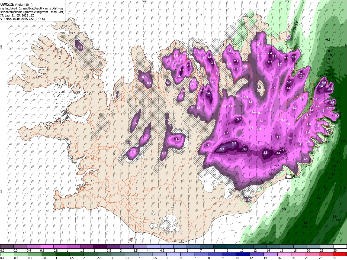The width and height of the screenshot is (347, 260).
Task: Select the lower legend swatch starting at 20
Action: coord(312,254)
